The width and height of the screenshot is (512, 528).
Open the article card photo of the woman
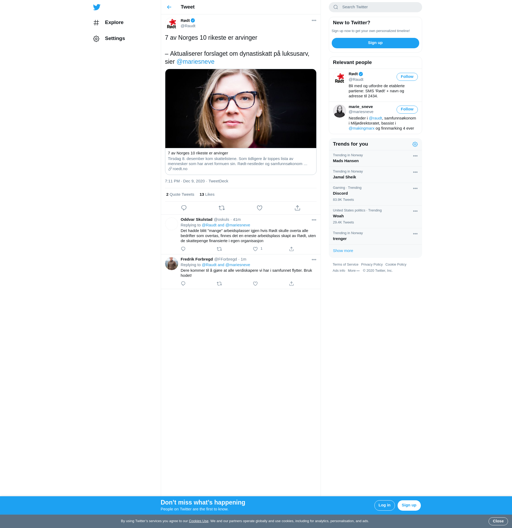pos(241,109)
